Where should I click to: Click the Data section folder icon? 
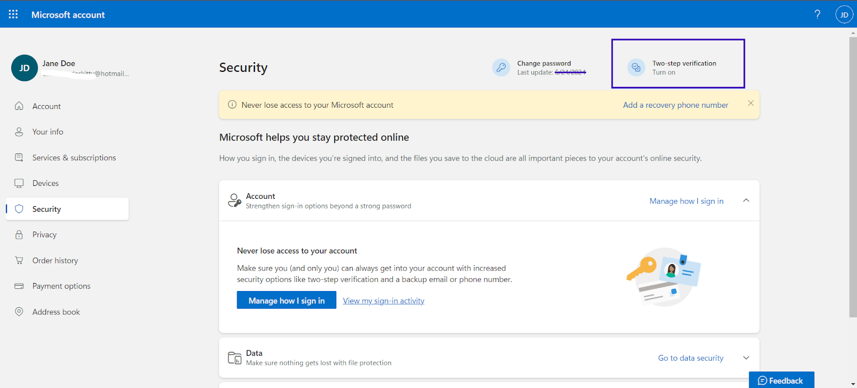(235, 357)
